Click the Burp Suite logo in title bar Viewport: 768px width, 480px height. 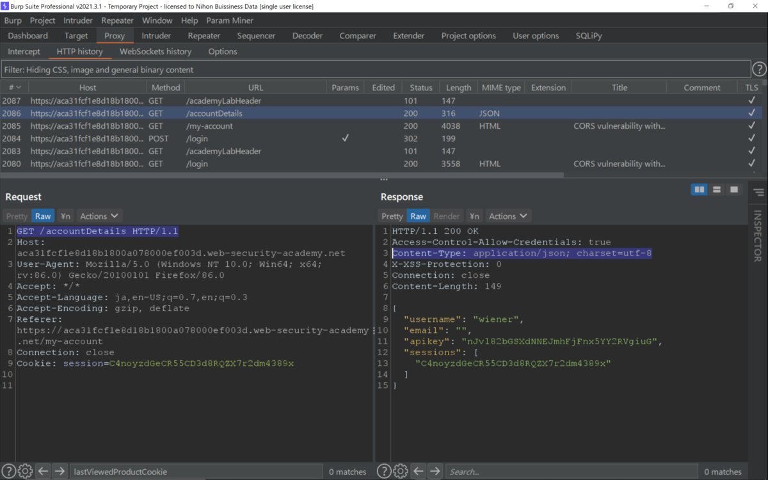tap(5, 6)
